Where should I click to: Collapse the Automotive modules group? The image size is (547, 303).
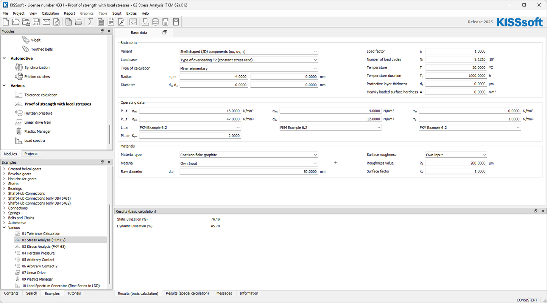pyautogui.click(x=5, y=59)
